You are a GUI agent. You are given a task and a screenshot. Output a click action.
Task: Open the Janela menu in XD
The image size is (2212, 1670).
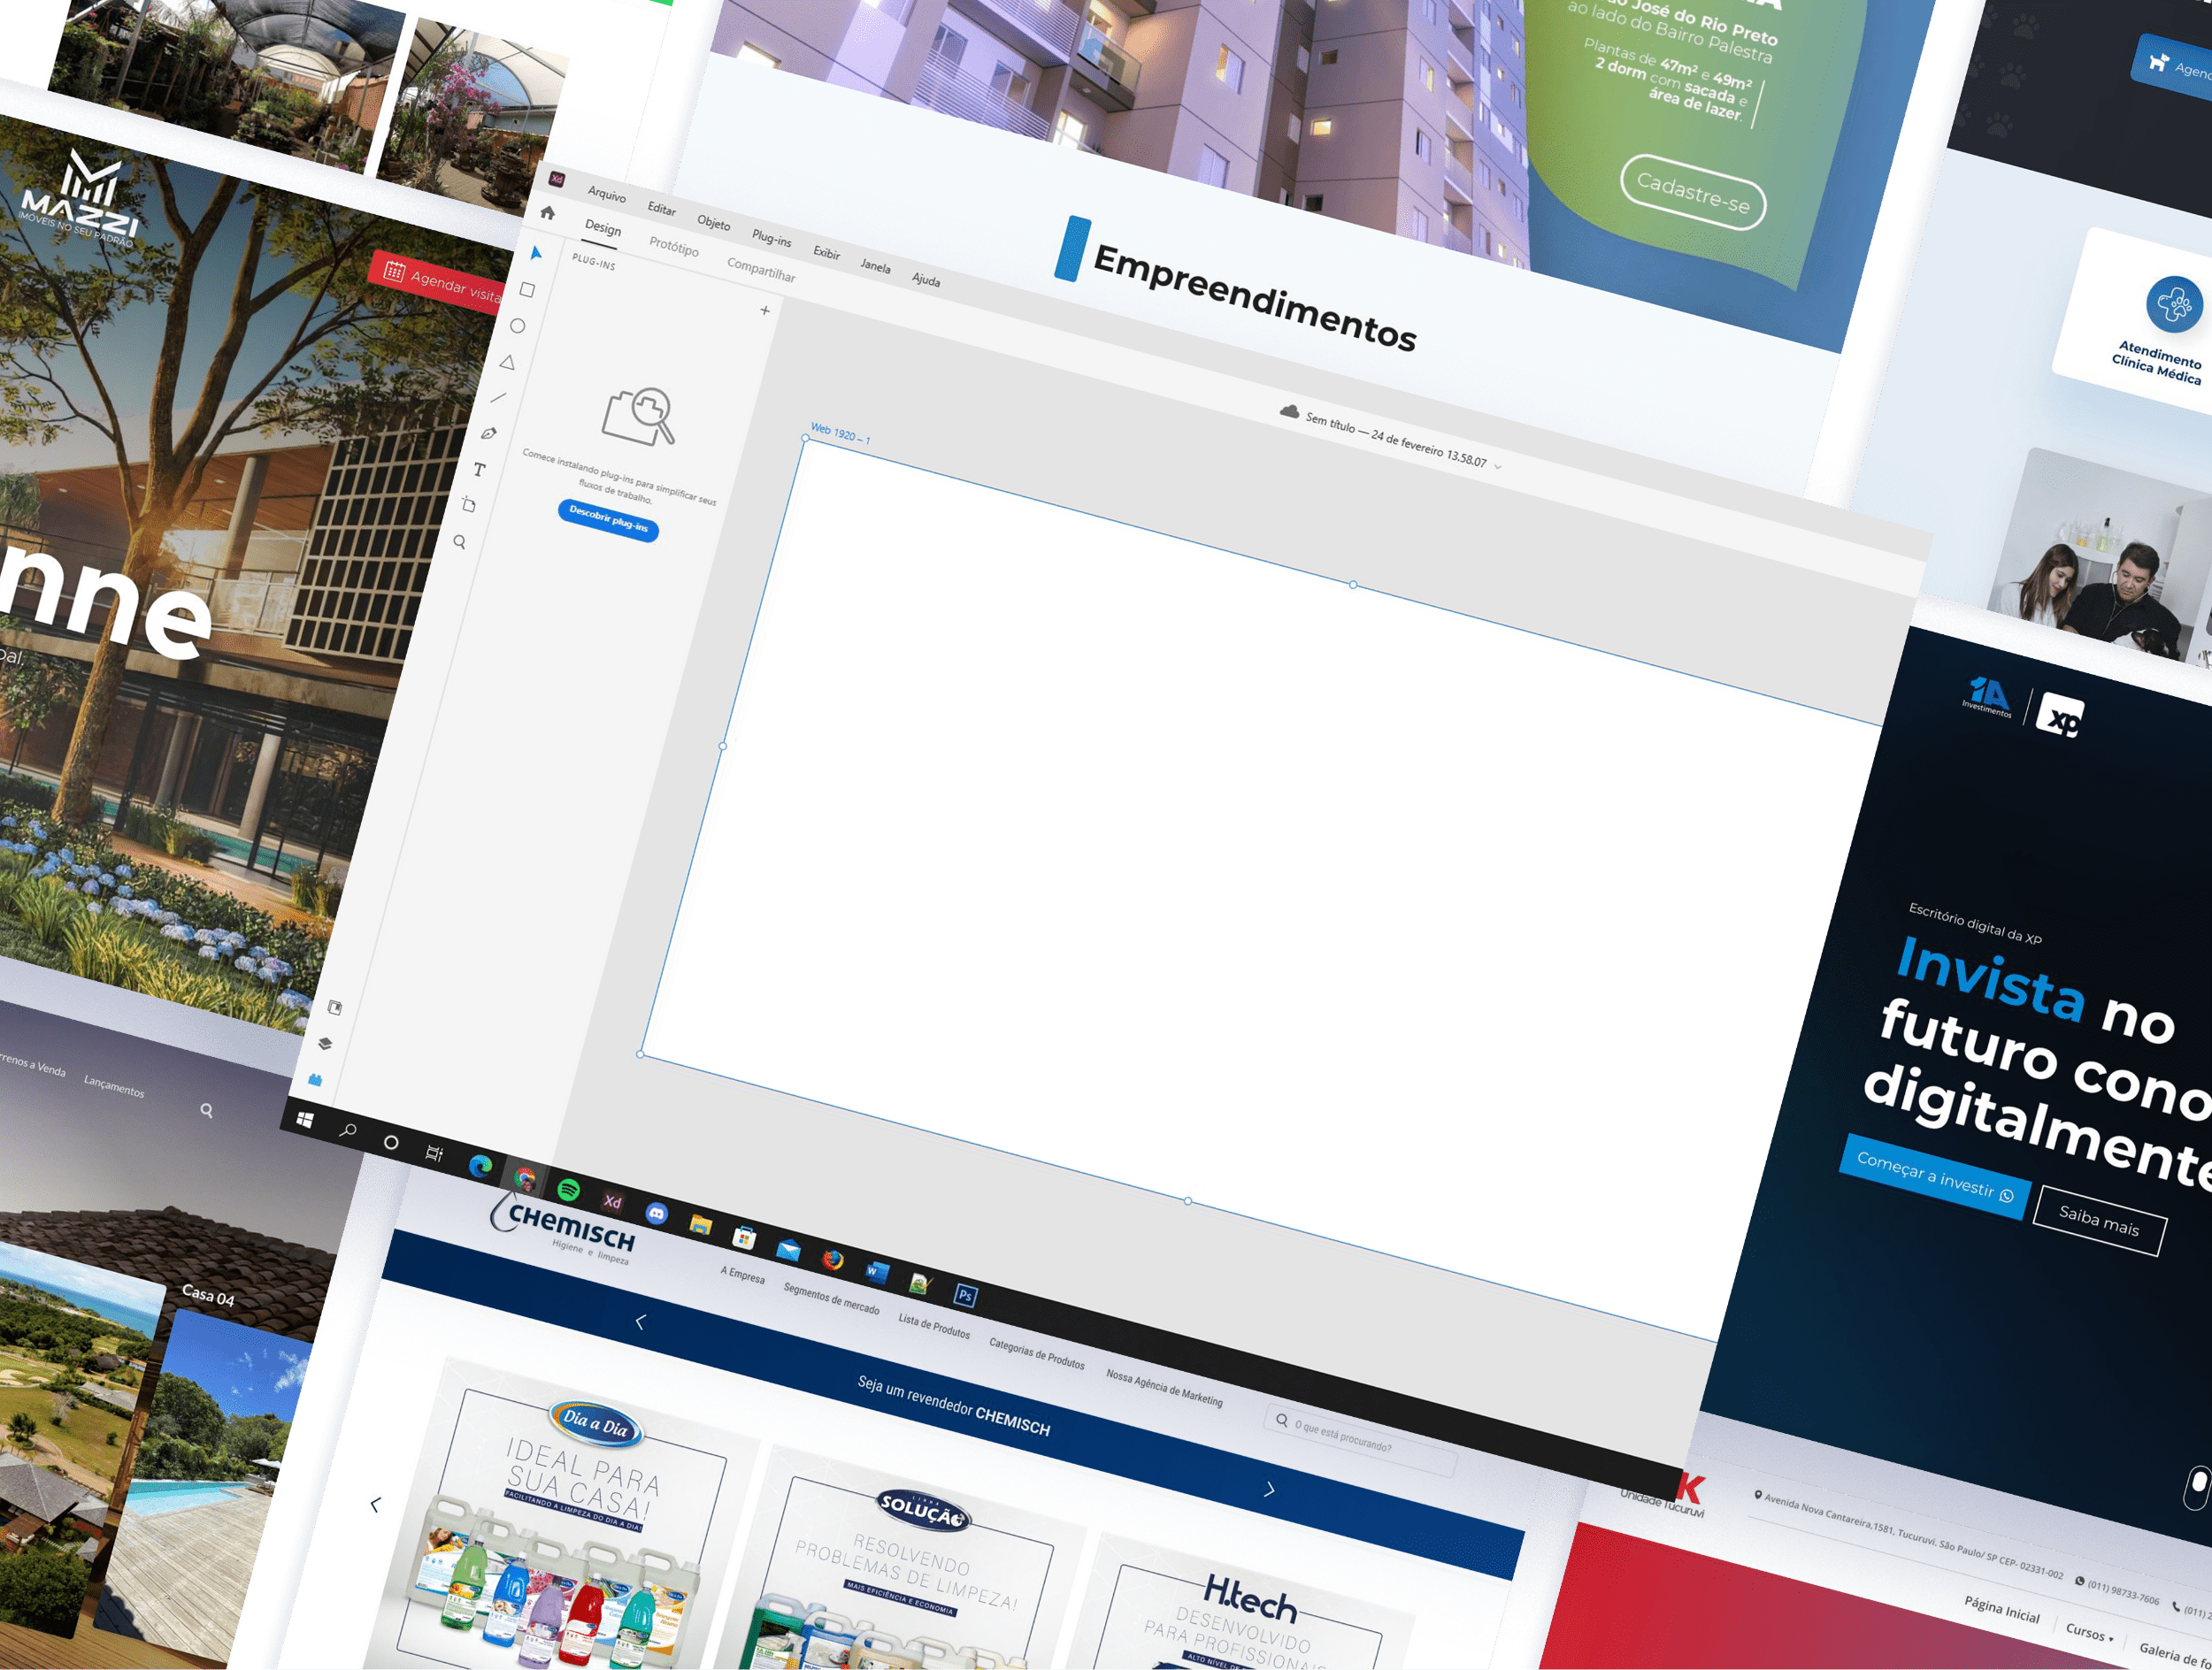pyautogui.click(x=876, y=266)
